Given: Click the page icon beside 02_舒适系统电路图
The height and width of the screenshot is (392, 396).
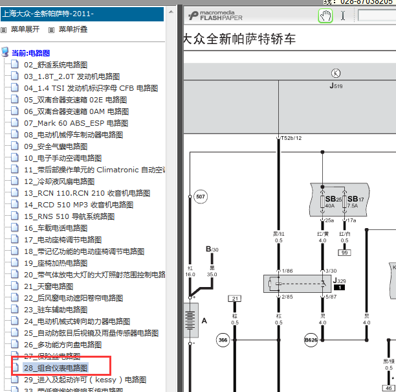Looking at the screenshot, I should point(15,64).
